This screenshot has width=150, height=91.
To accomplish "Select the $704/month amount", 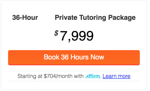I will pos(58,76).
